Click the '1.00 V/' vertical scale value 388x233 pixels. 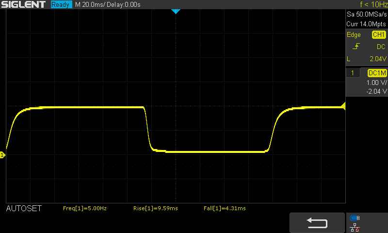pos(376,83)
